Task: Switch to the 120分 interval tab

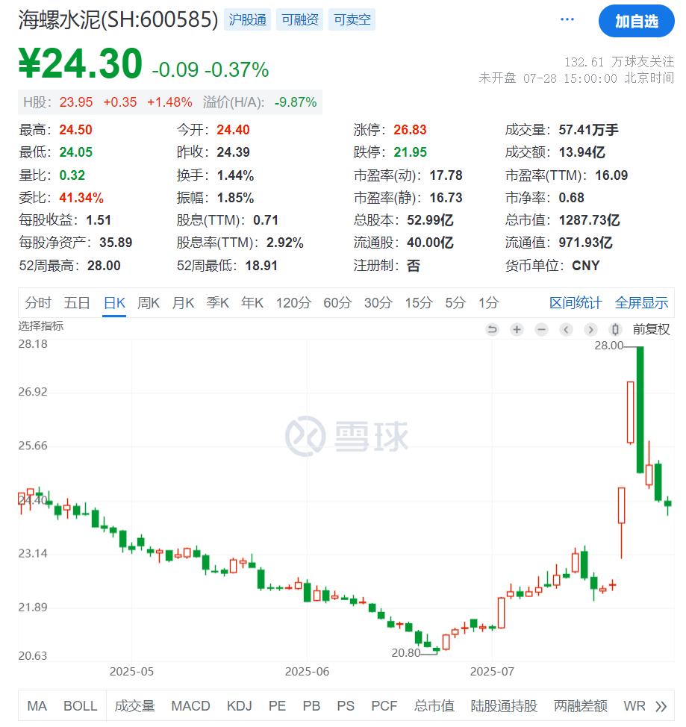Action: 293,303
